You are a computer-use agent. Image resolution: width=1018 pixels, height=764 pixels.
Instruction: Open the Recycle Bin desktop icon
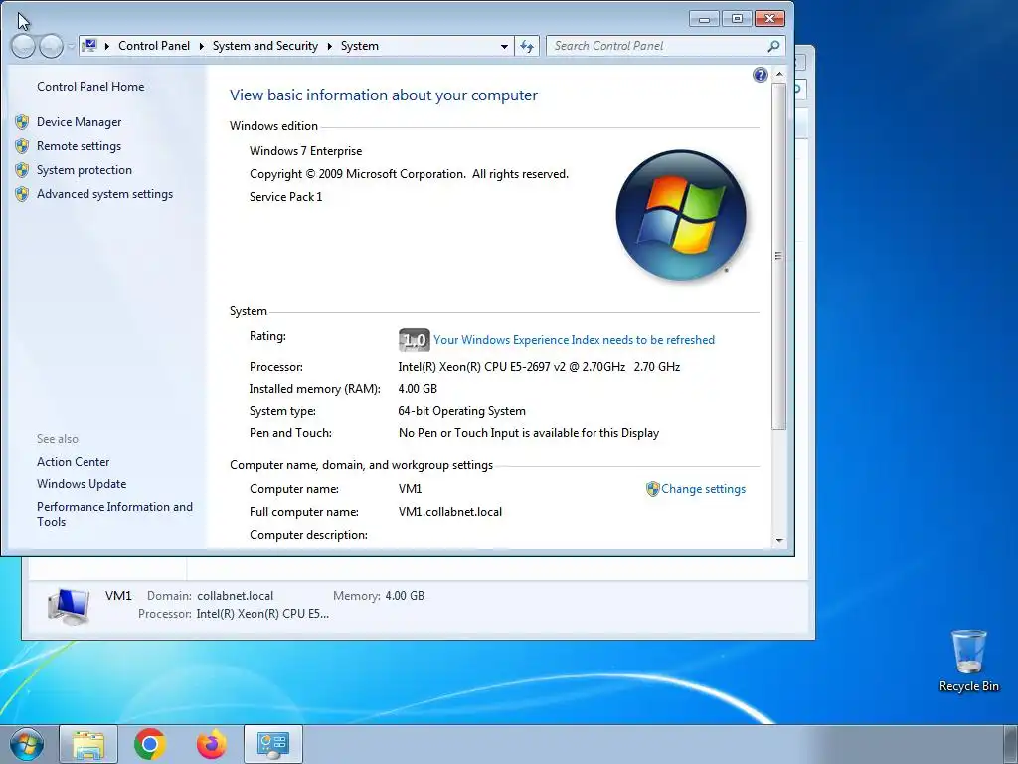[x=968, y=661]
